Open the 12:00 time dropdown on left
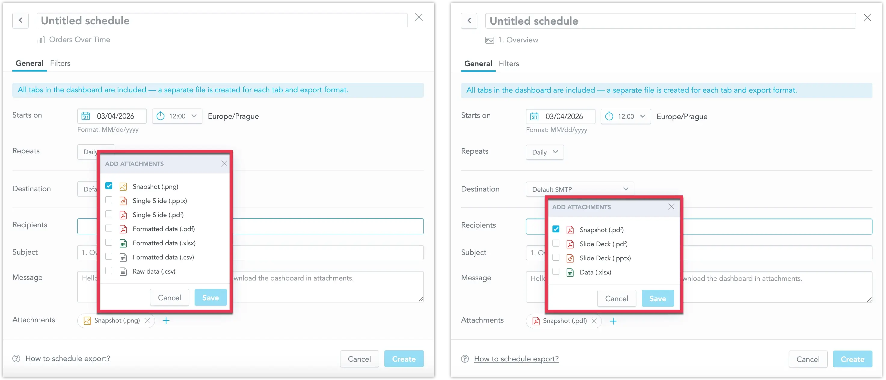This screenshot has height=380, width=886. point(177,116)
